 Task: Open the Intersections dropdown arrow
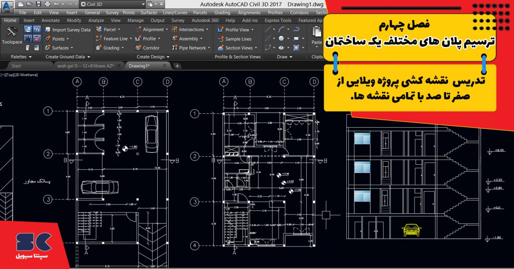207,30
